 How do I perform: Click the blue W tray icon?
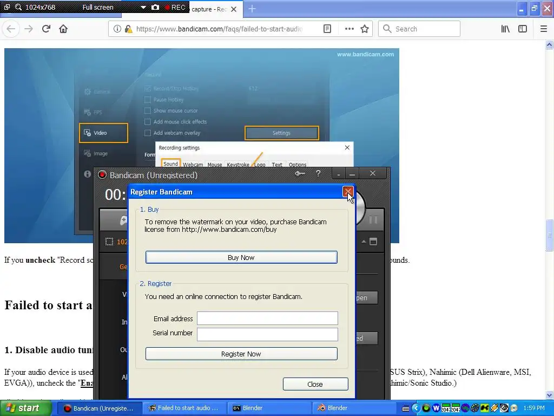coord(436,408)
